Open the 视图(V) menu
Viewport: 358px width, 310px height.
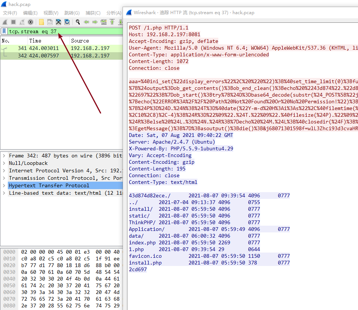tap(51, 13)
